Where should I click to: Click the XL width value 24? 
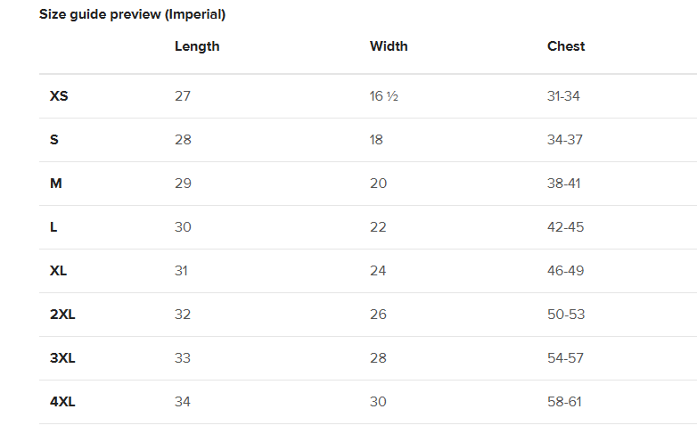[378, 271]
